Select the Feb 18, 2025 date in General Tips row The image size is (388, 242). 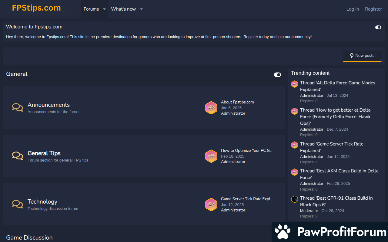(232, 156)
